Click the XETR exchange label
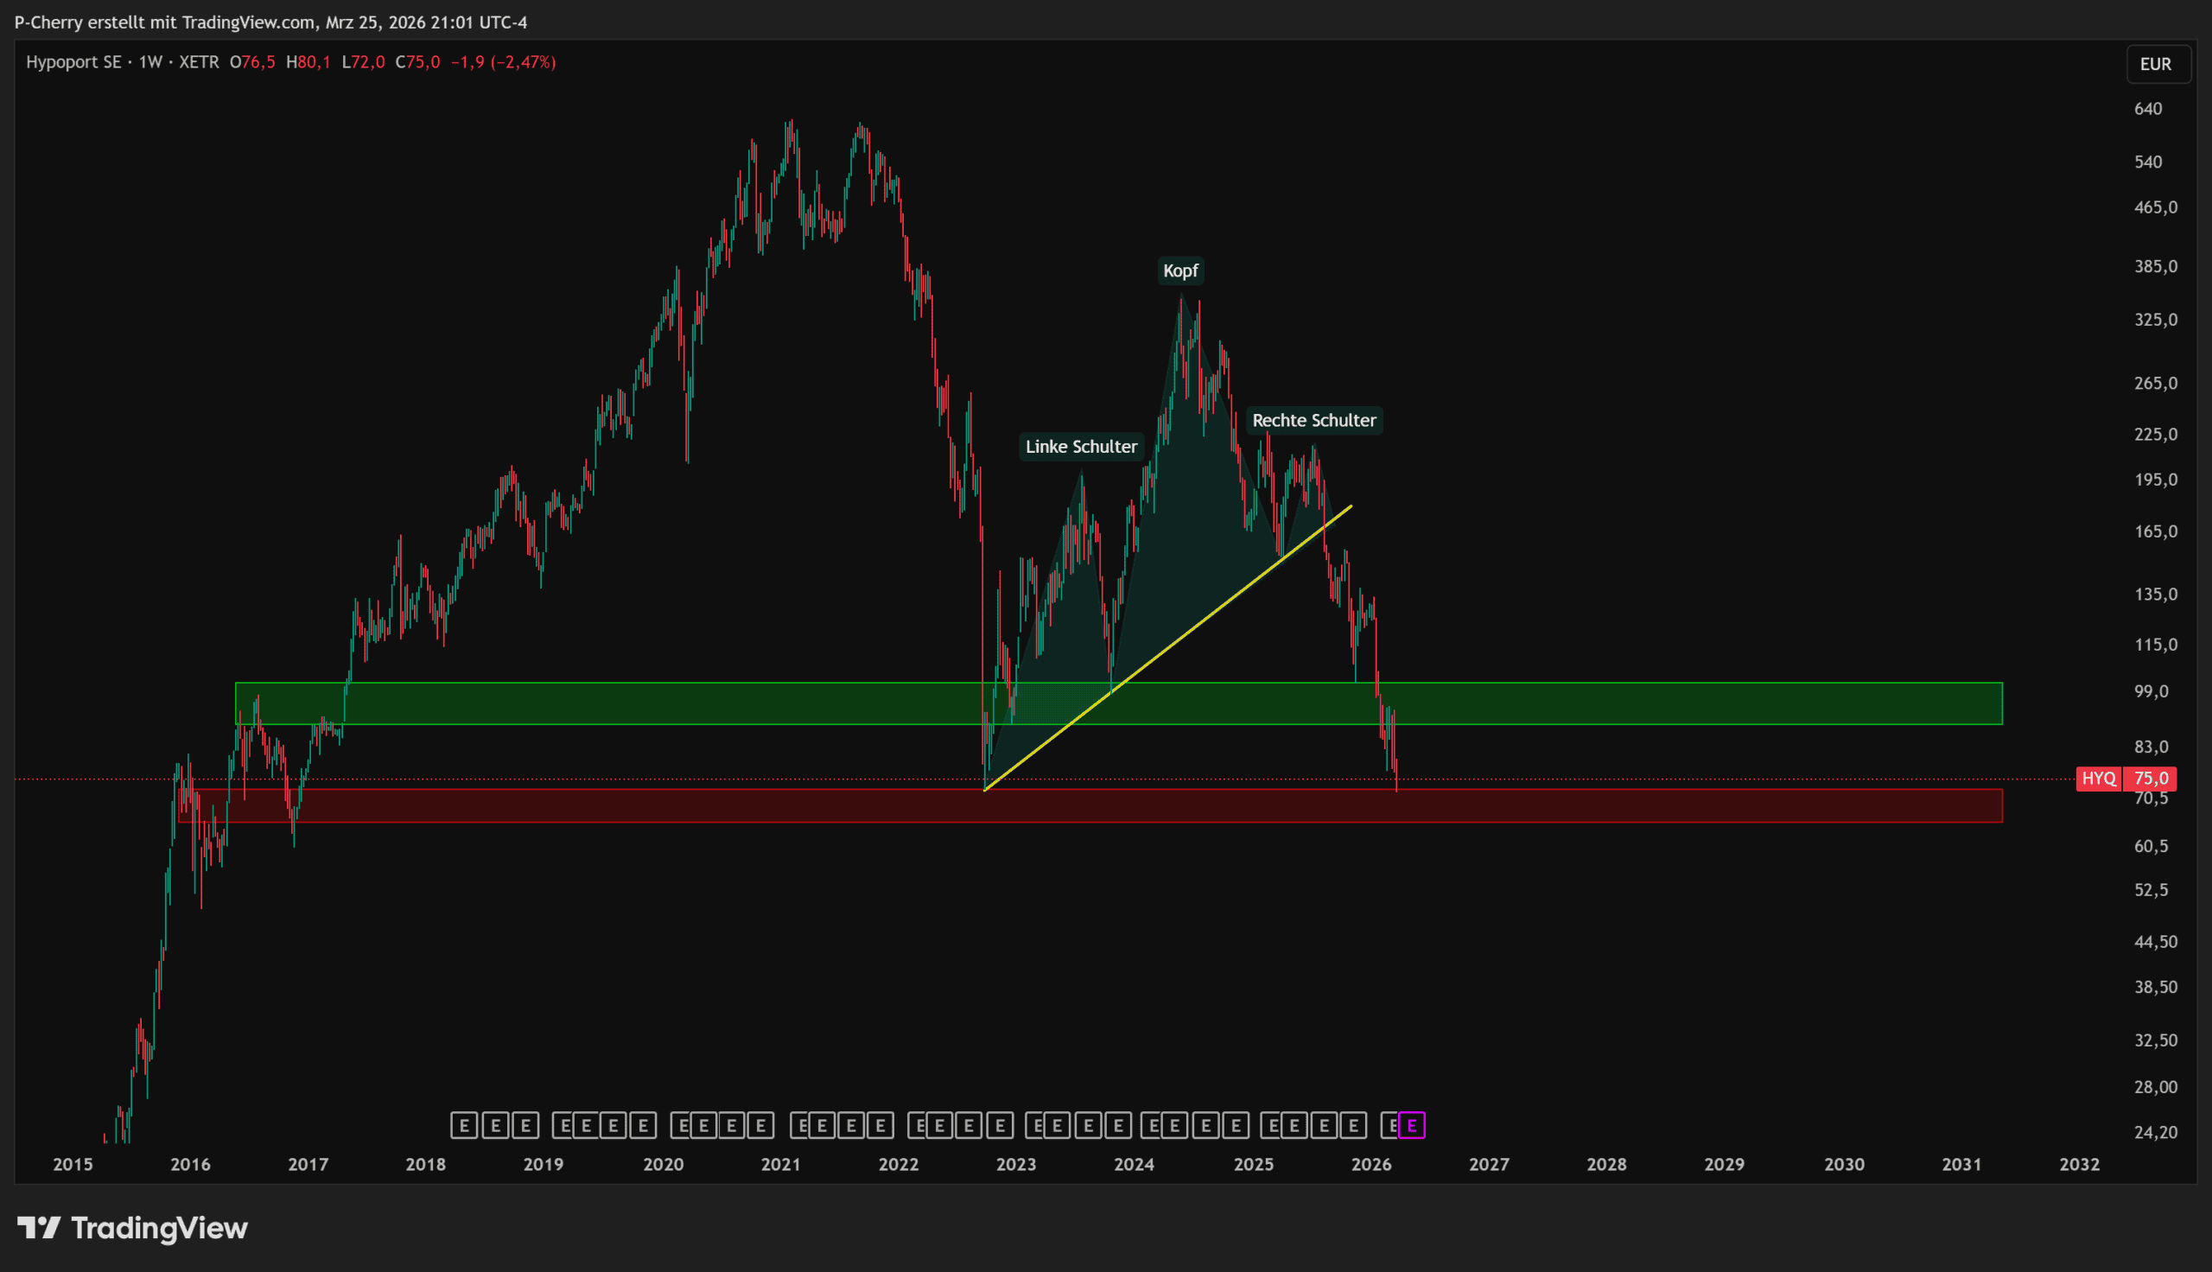The height and width of the screenshot is (1272, 2212). [x=199, y=62]
